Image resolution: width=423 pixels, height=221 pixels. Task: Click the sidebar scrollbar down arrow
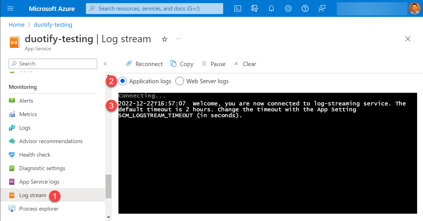[108, 217]
